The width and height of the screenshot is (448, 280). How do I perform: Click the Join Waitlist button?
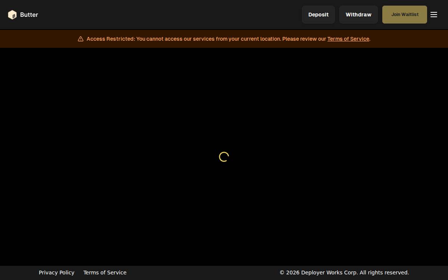[x=405, y=15]
